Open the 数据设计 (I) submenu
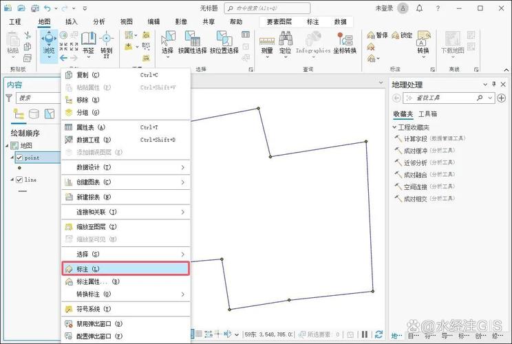 pyautogui.click(x=126, y=167)
